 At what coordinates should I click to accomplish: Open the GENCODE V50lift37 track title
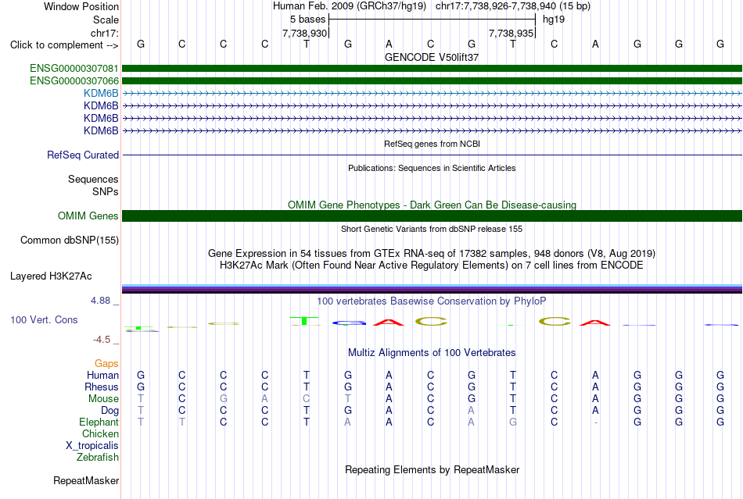point(432,57)
